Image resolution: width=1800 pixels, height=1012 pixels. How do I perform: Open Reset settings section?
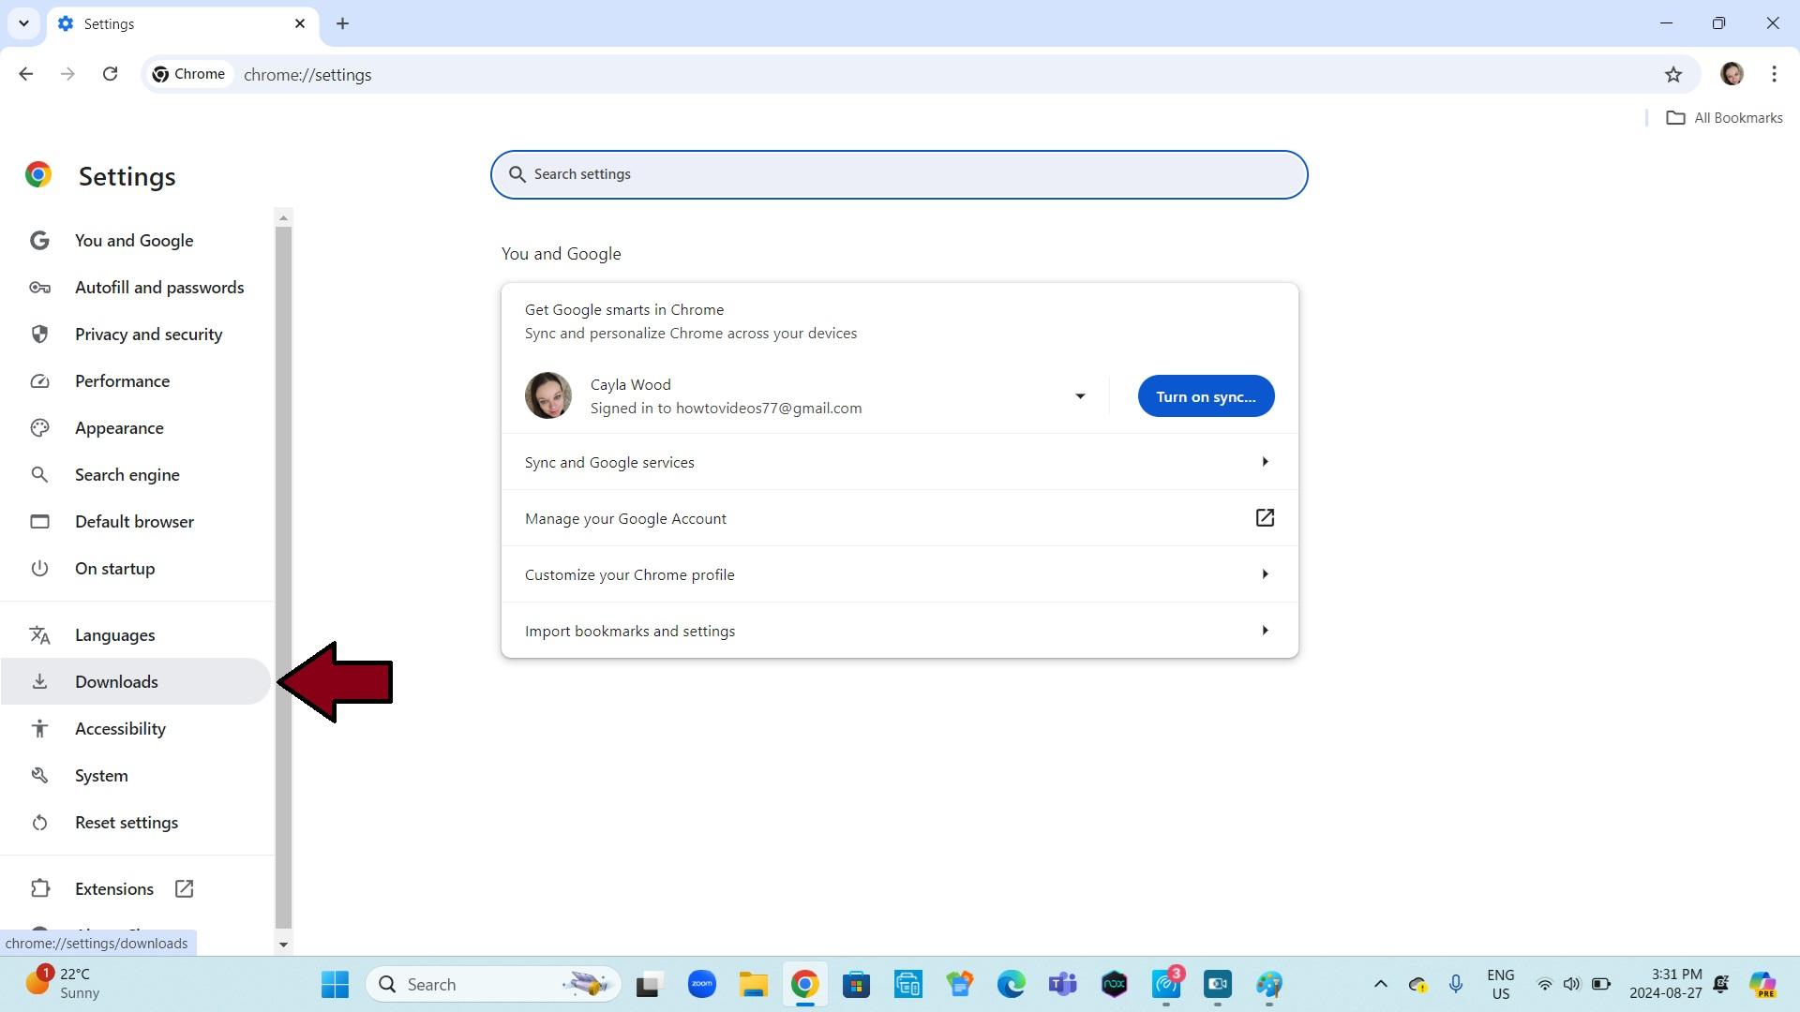pos(136,823)
